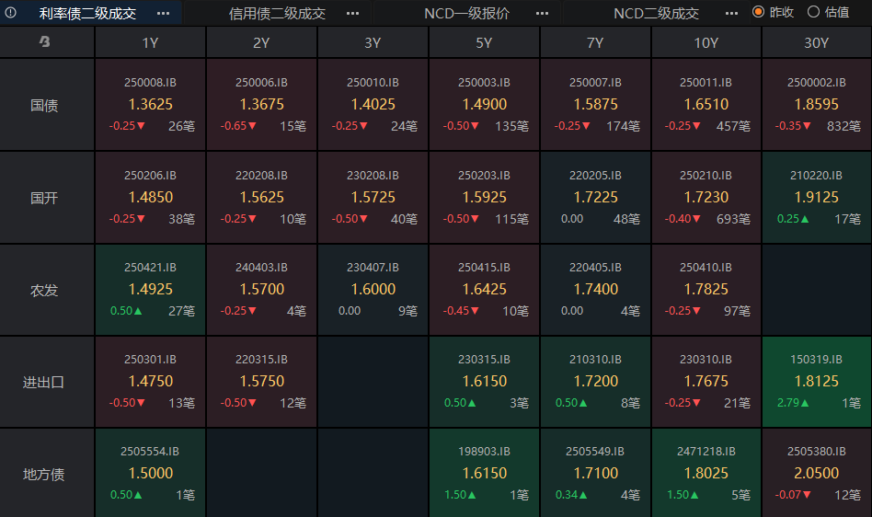872x517 pixels.
Task: Click the 2Y column header
Action: (x=261, y=43)
